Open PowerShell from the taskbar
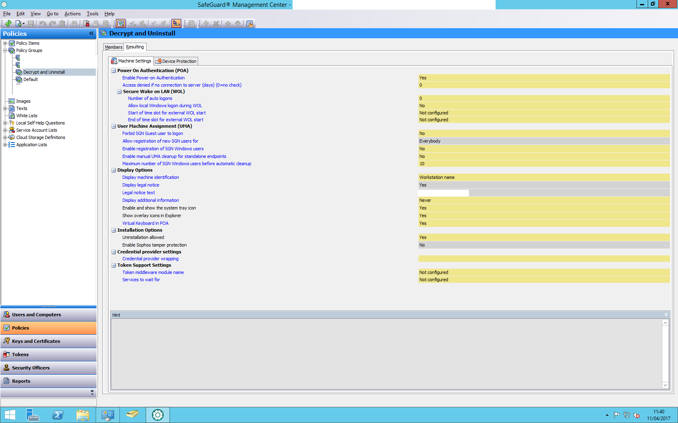This screenshot has width=678, height=423. pos(58,415)
